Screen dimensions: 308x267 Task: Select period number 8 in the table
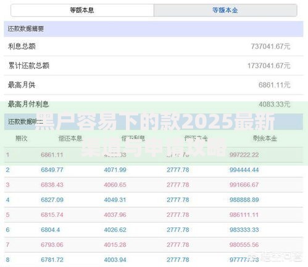pyautogui.click(x=7, y=260)
